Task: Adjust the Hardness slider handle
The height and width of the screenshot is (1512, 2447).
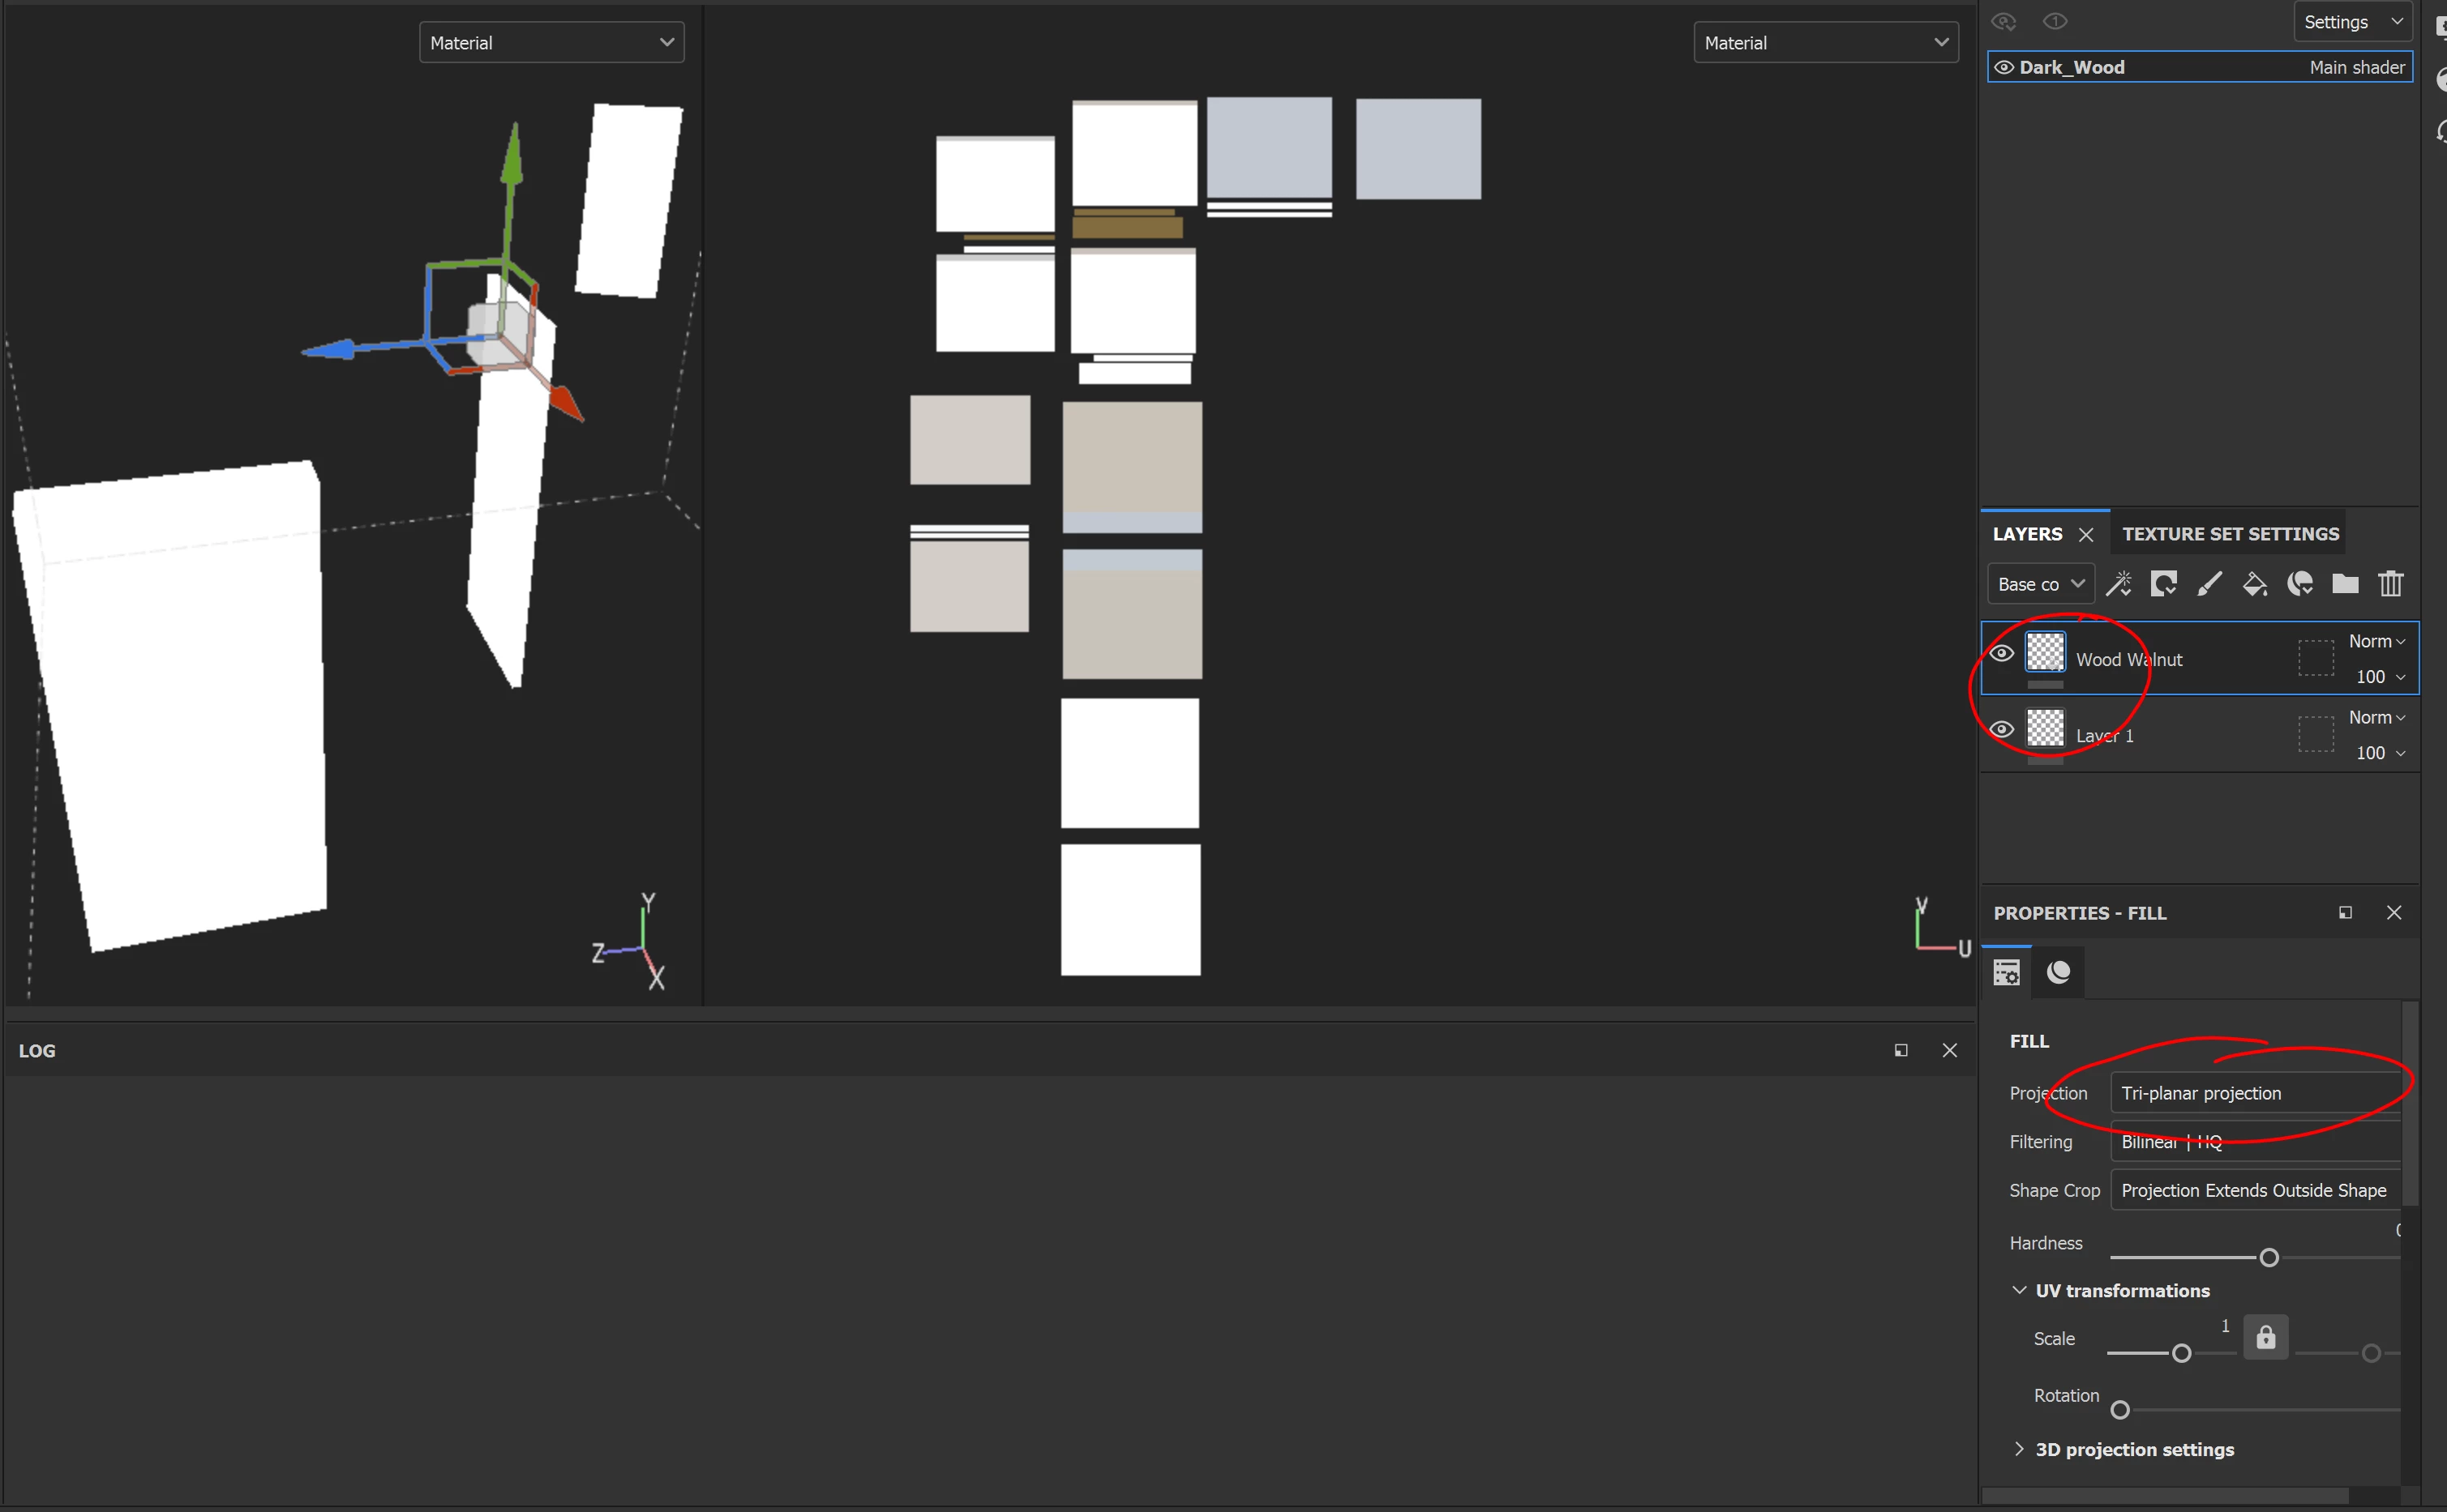Action: coord(2269,1258)
